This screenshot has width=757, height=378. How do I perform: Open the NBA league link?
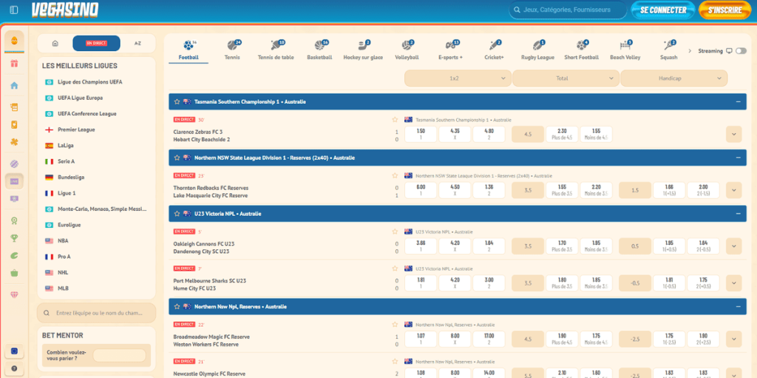point(63,240)
